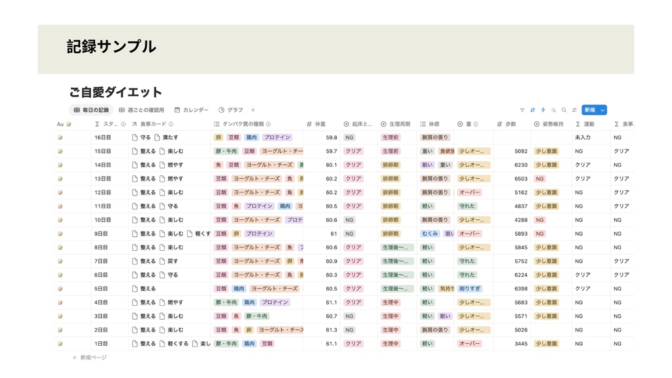Open the 燃やす page card in 4日目 row

[171, 303]
